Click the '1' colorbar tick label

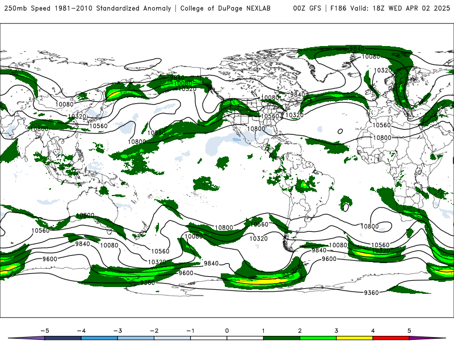point(263,331)
